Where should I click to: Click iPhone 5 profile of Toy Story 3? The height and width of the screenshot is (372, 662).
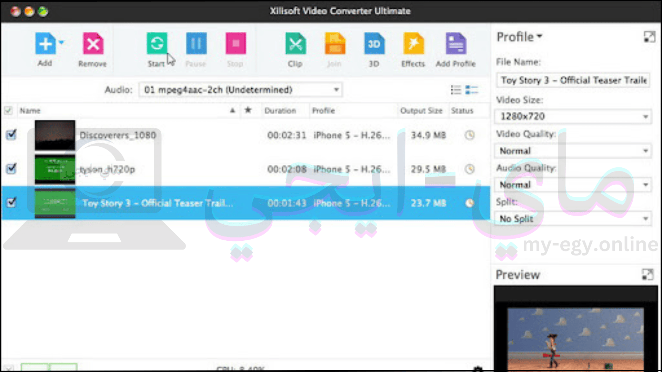tap(352, 203)
